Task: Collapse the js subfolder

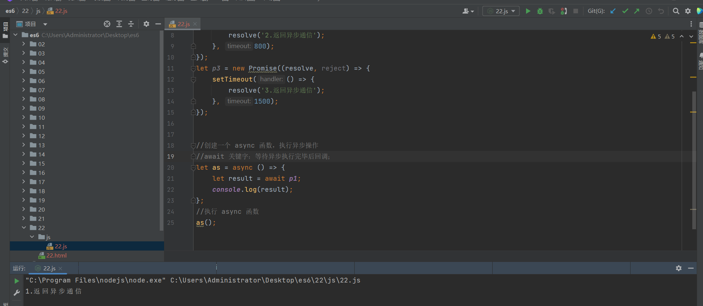Action: [x=32, y=237]
